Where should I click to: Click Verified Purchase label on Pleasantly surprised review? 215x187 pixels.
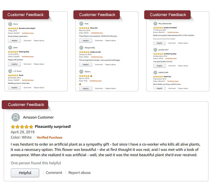tap(50, 137)
